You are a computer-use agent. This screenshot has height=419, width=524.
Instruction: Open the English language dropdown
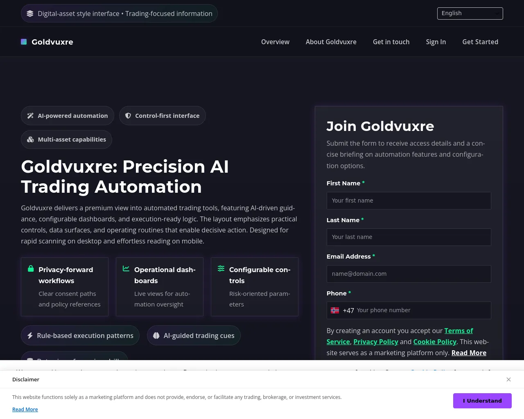pos(470,13)
